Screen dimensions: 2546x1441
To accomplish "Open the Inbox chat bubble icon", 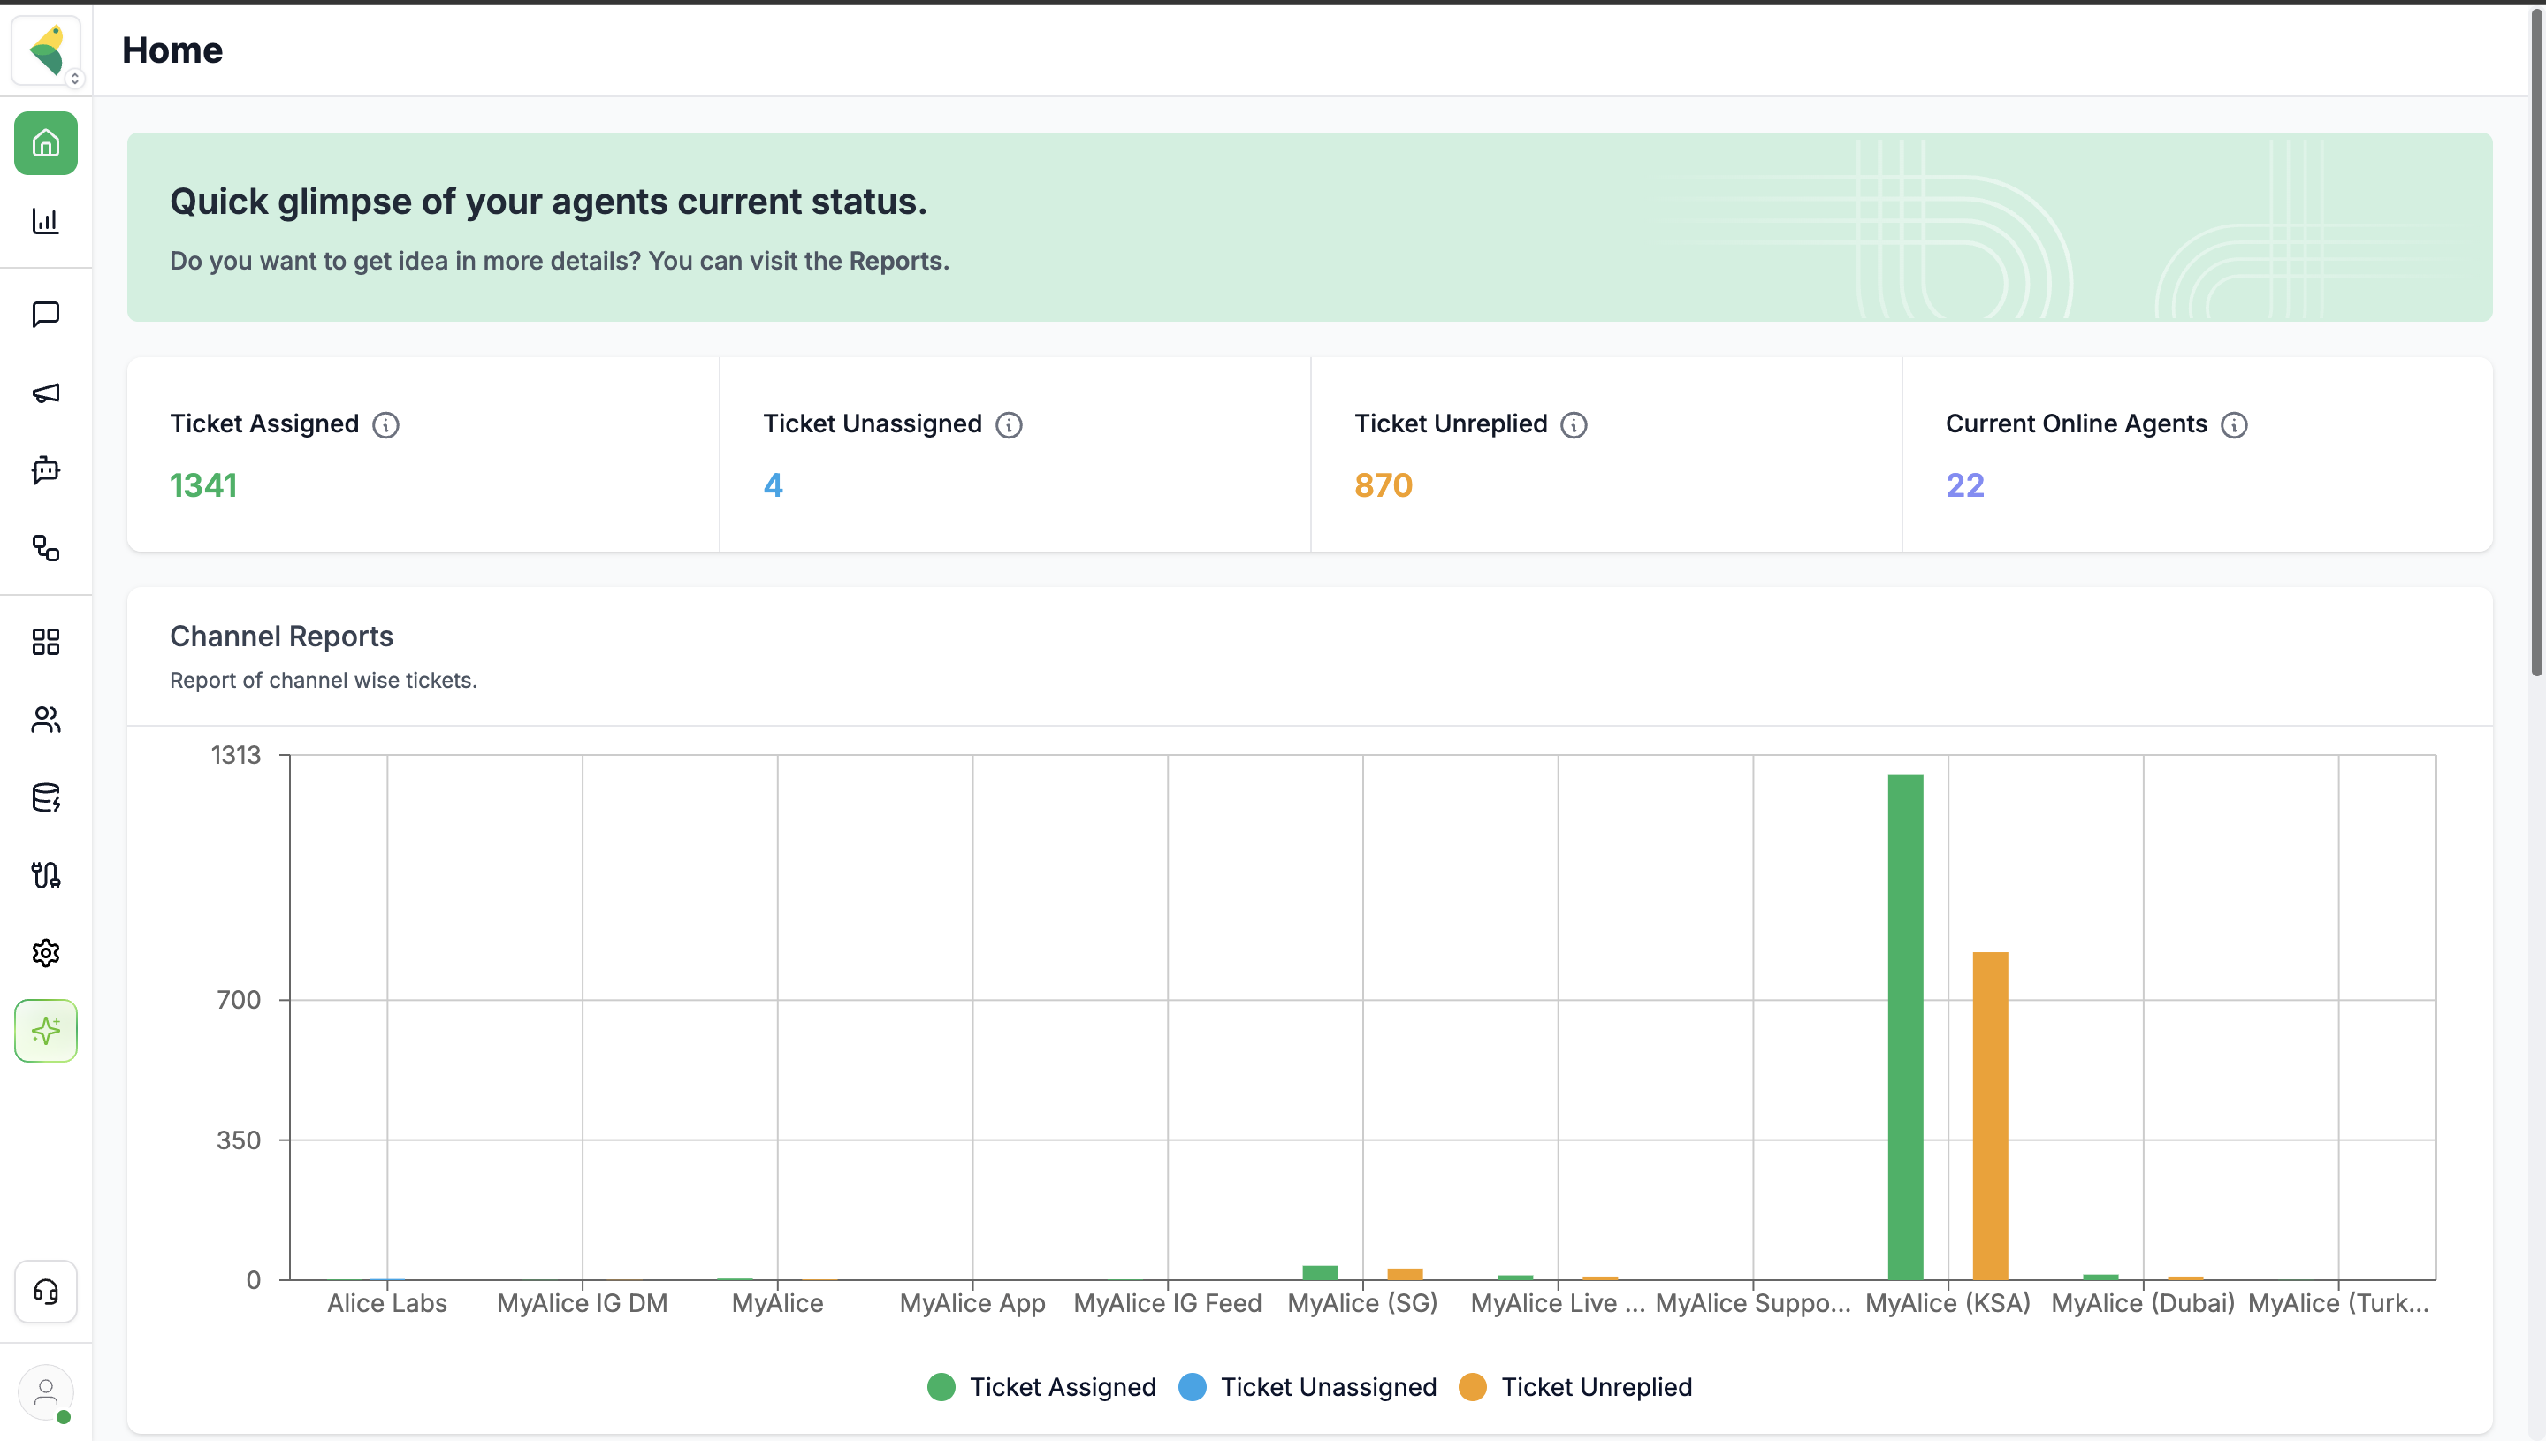I will point(45,315).
